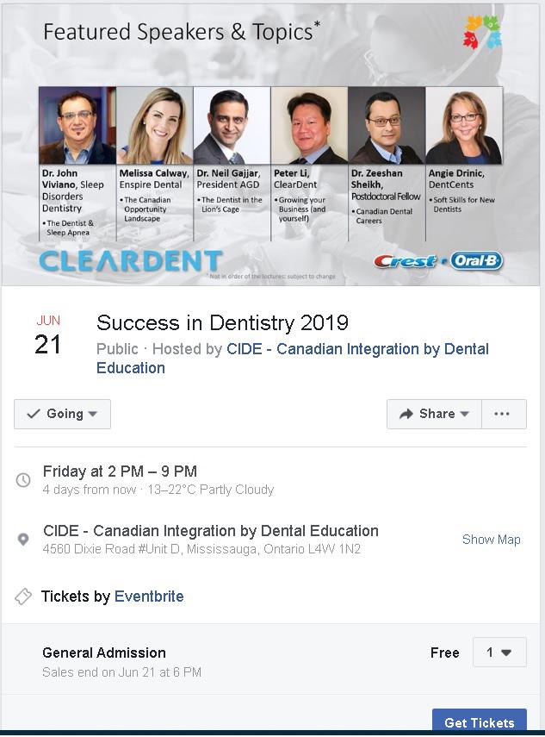Click the colorful maple leaf logo

click(x=482, y=33)
